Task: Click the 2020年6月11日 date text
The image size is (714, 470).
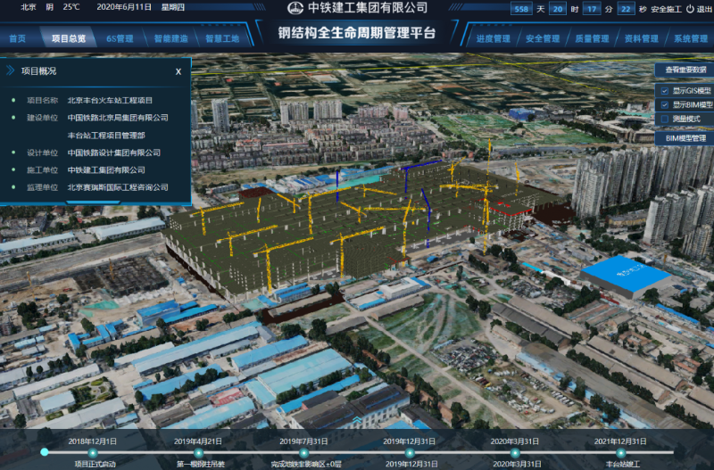Action: [124, 7]
